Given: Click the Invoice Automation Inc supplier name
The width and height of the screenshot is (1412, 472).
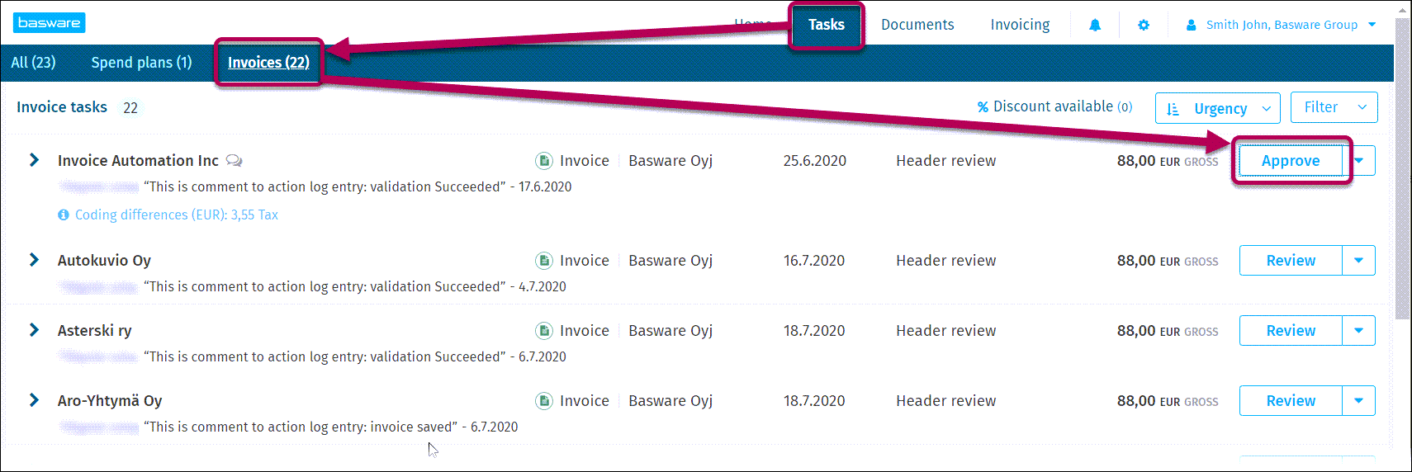Looking at the screenshot, I should (138, 161).
